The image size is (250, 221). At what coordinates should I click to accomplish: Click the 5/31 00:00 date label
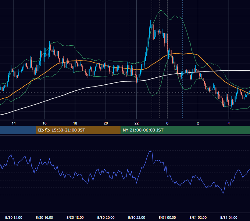point(167,217)
